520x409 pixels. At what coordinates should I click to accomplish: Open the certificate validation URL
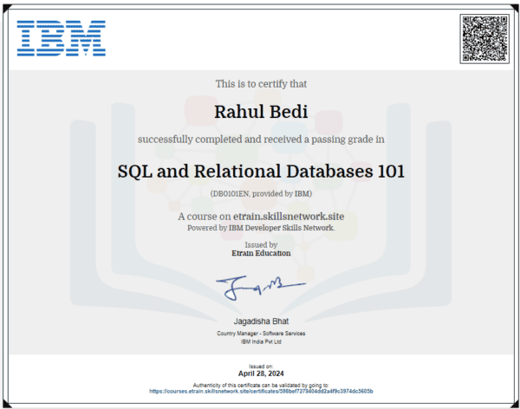261,391
